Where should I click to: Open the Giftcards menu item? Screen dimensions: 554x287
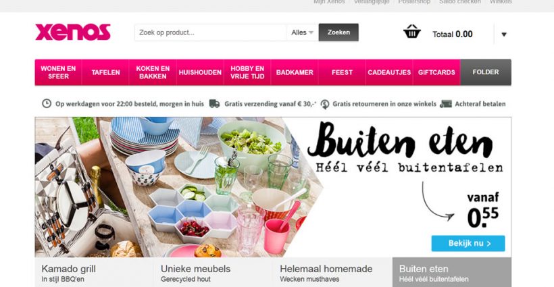[x=436, y=72]
